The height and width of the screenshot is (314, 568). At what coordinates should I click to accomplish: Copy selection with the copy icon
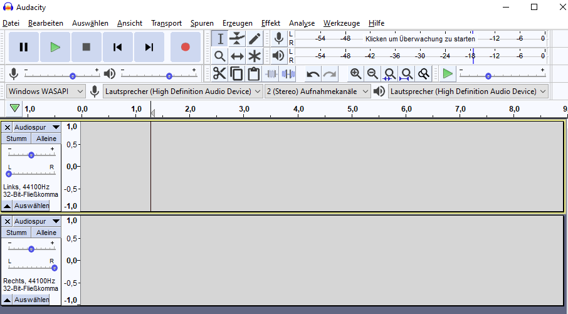(236, 74)
